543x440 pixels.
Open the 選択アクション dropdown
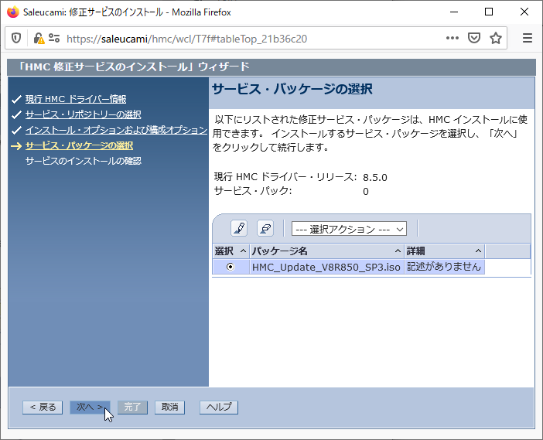coord(349,229)
